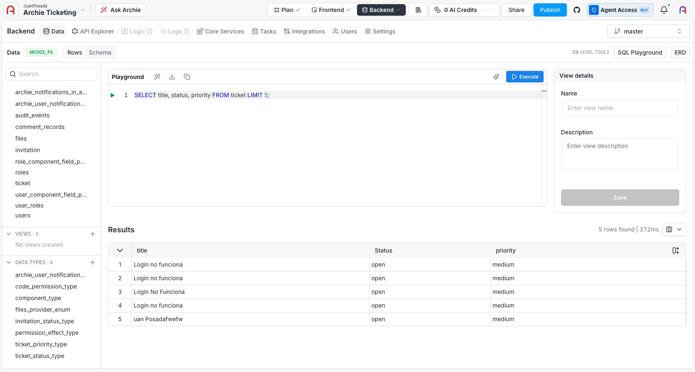Click the Archie logo icon
The width and height of the screenshot is (695, 372).
[x=11, y=10]
